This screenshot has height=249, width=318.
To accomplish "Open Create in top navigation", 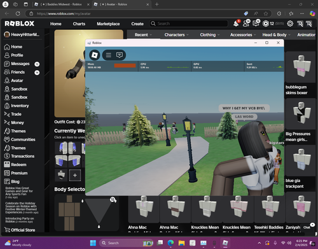I will click(137, 24).
